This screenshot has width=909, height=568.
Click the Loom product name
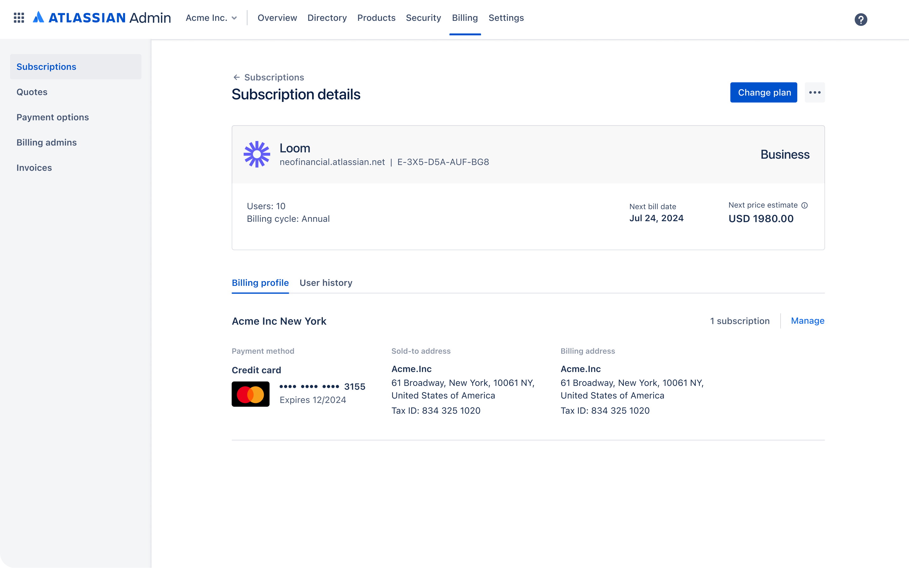295,148
